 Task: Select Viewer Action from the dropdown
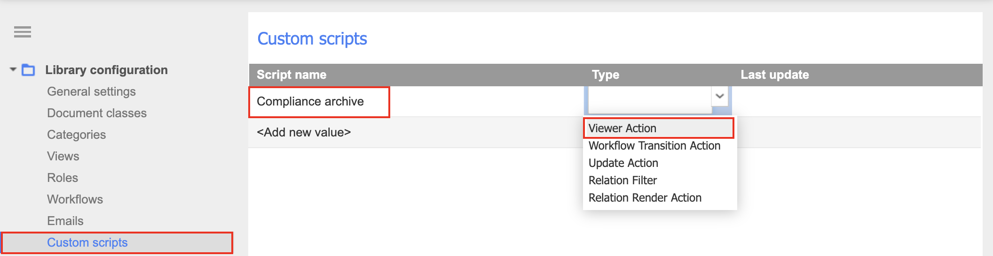tap(622, 128)
